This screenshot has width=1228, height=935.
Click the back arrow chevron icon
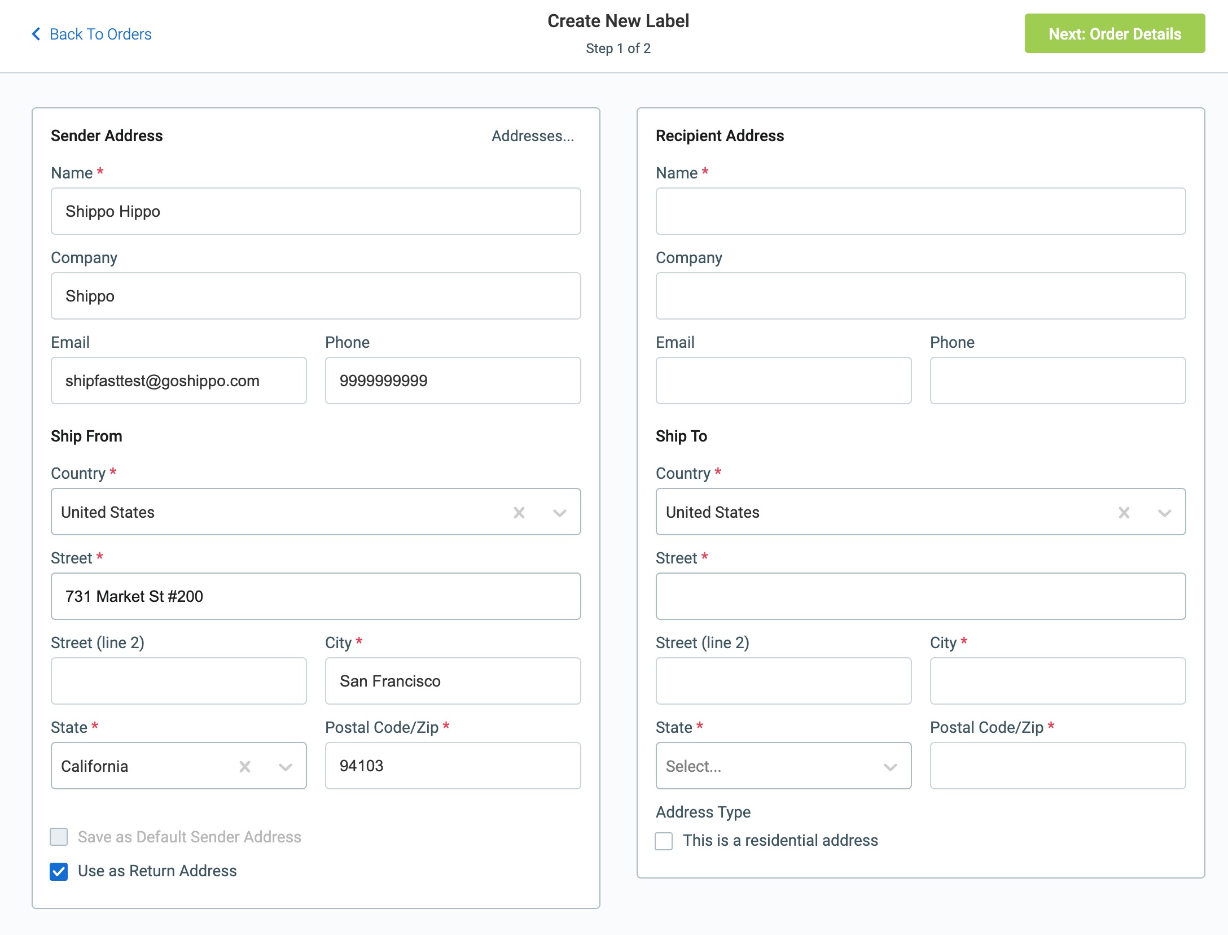[36, 34]
